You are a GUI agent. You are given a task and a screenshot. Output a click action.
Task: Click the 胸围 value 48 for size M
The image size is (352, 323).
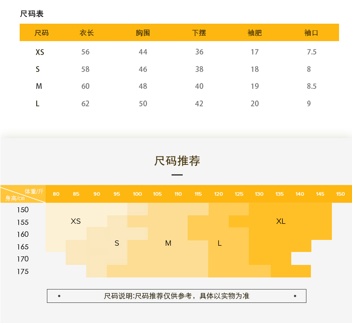[143, 86]
